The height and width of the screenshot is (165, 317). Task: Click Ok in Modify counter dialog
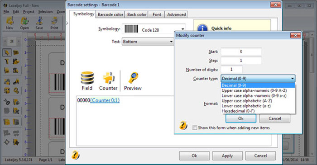tap(241, 118)
